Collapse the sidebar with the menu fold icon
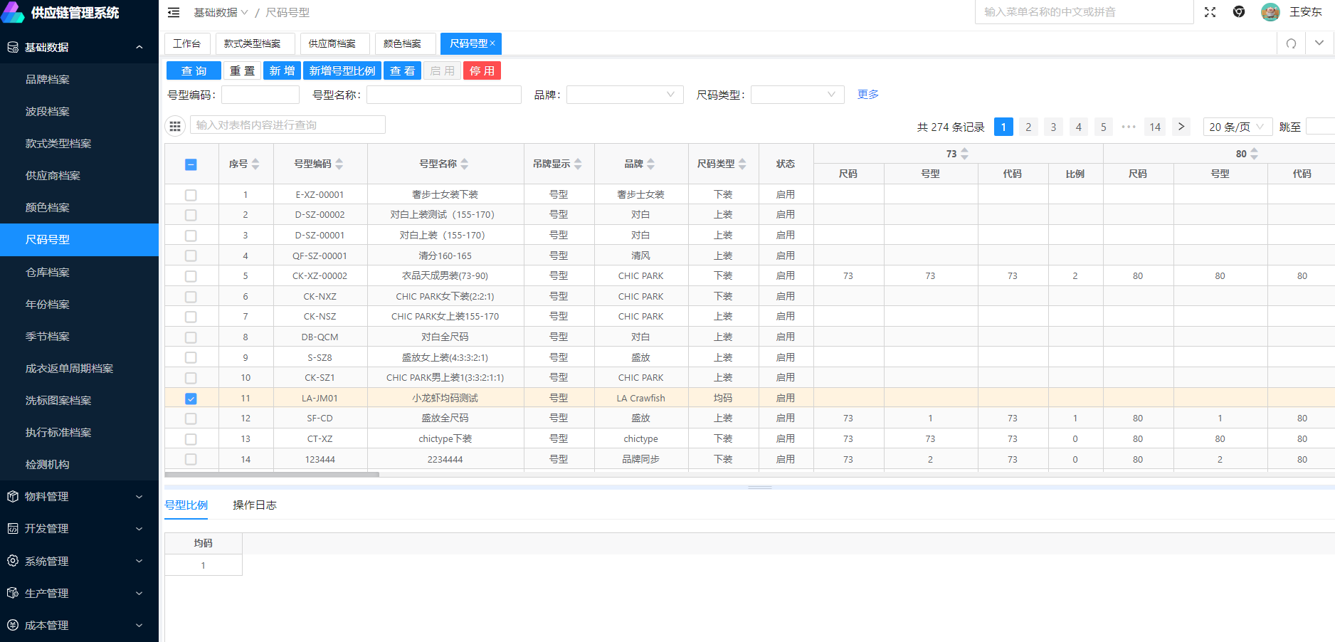1335x642 pixels. (174, 13)
